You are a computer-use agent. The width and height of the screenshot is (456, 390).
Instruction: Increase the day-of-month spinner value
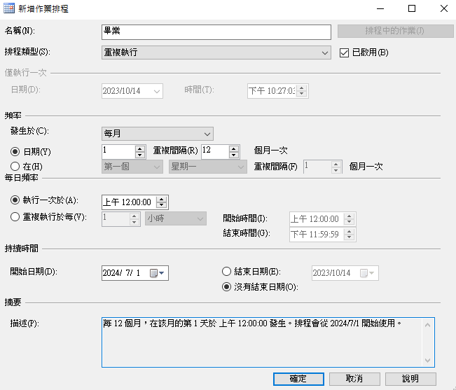tap(140, 148)
